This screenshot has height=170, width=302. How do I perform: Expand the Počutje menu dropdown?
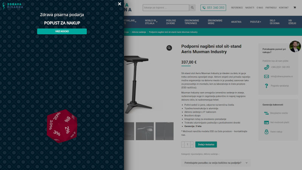256,22
